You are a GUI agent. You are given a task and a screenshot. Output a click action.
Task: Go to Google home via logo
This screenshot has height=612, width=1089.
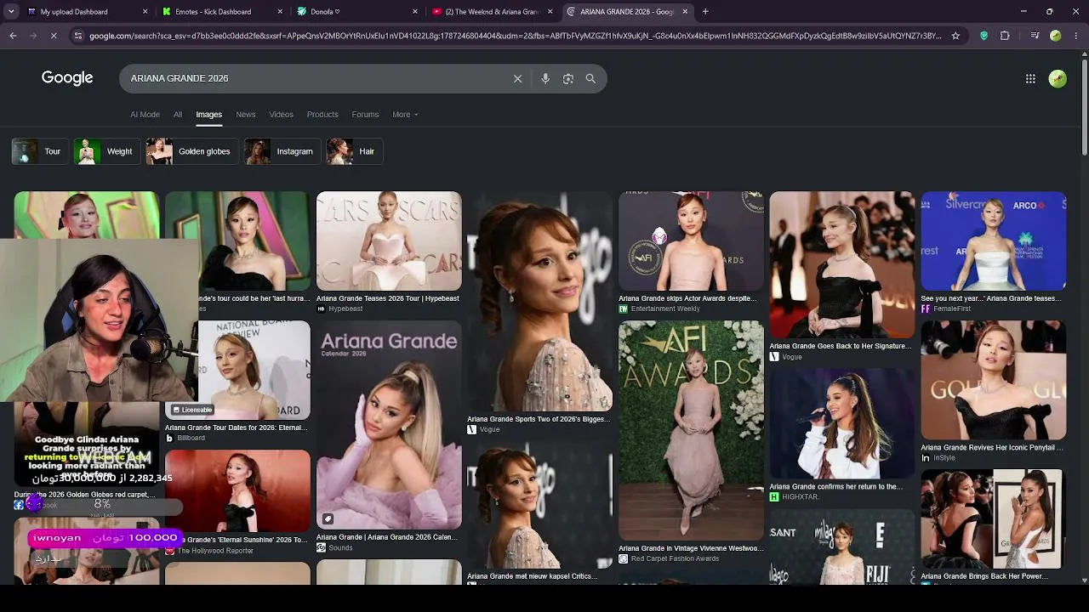point(67,78)
